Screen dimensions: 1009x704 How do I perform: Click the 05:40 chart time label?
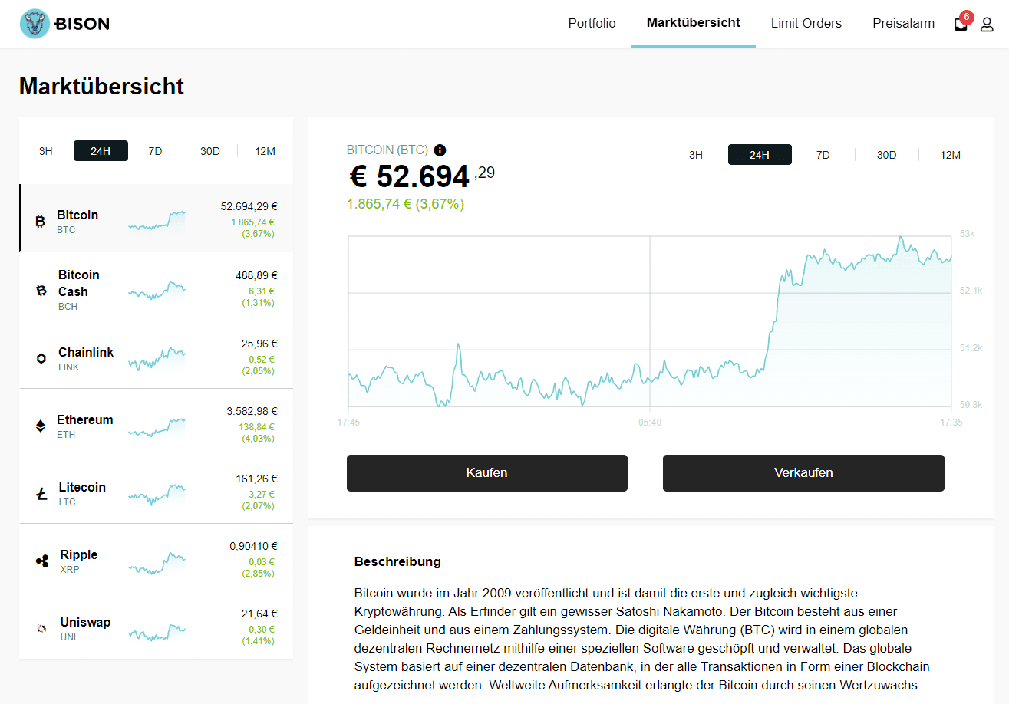click(649, 423)
